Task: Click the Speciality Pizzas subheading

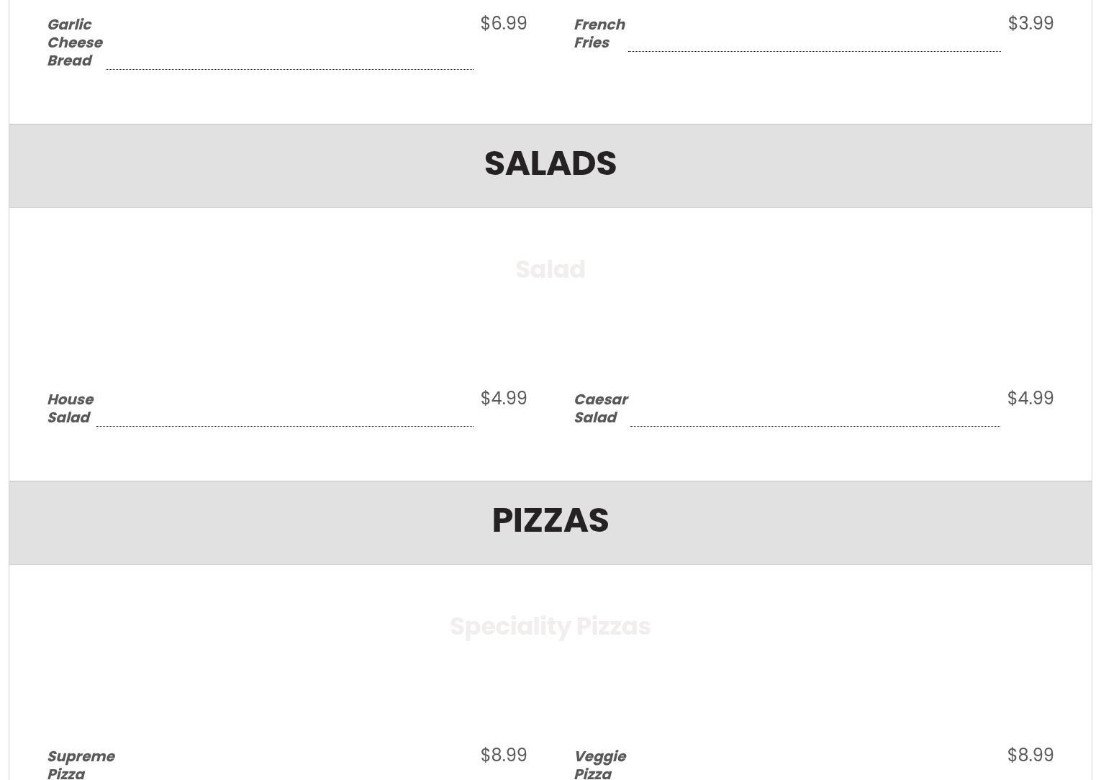Action: coord(550,627)
